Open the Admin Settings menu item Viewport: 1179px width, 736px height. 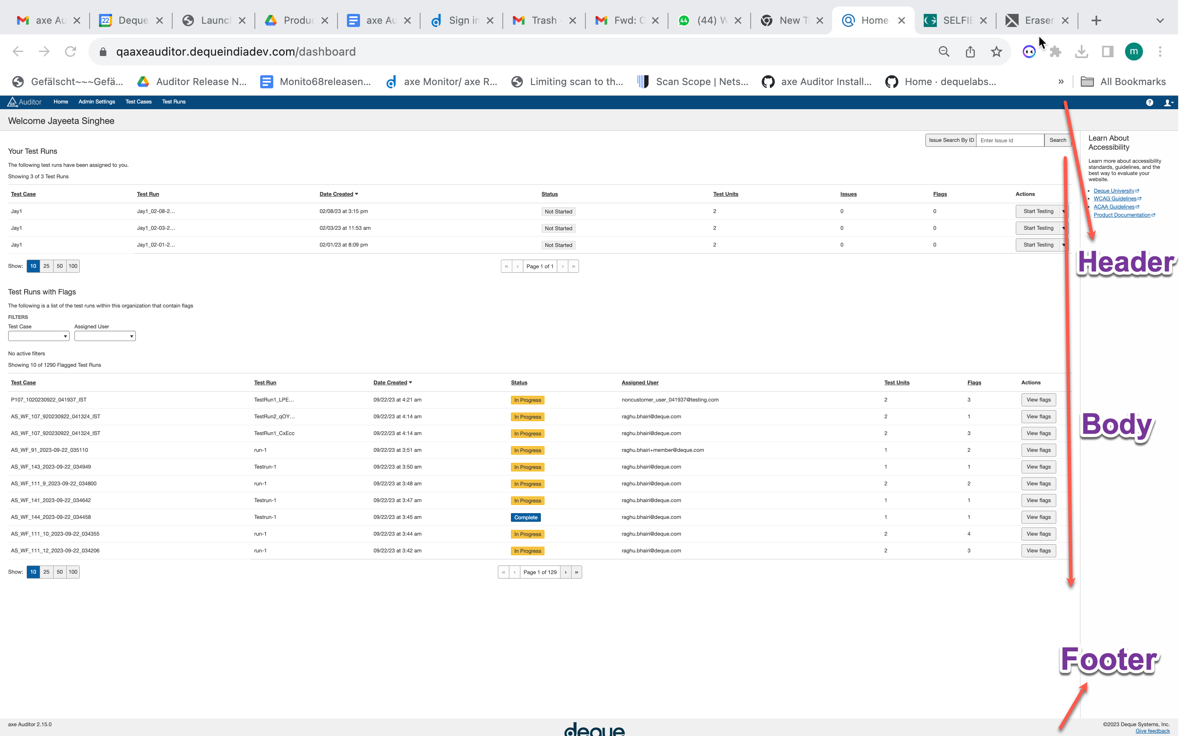point(96,102)
